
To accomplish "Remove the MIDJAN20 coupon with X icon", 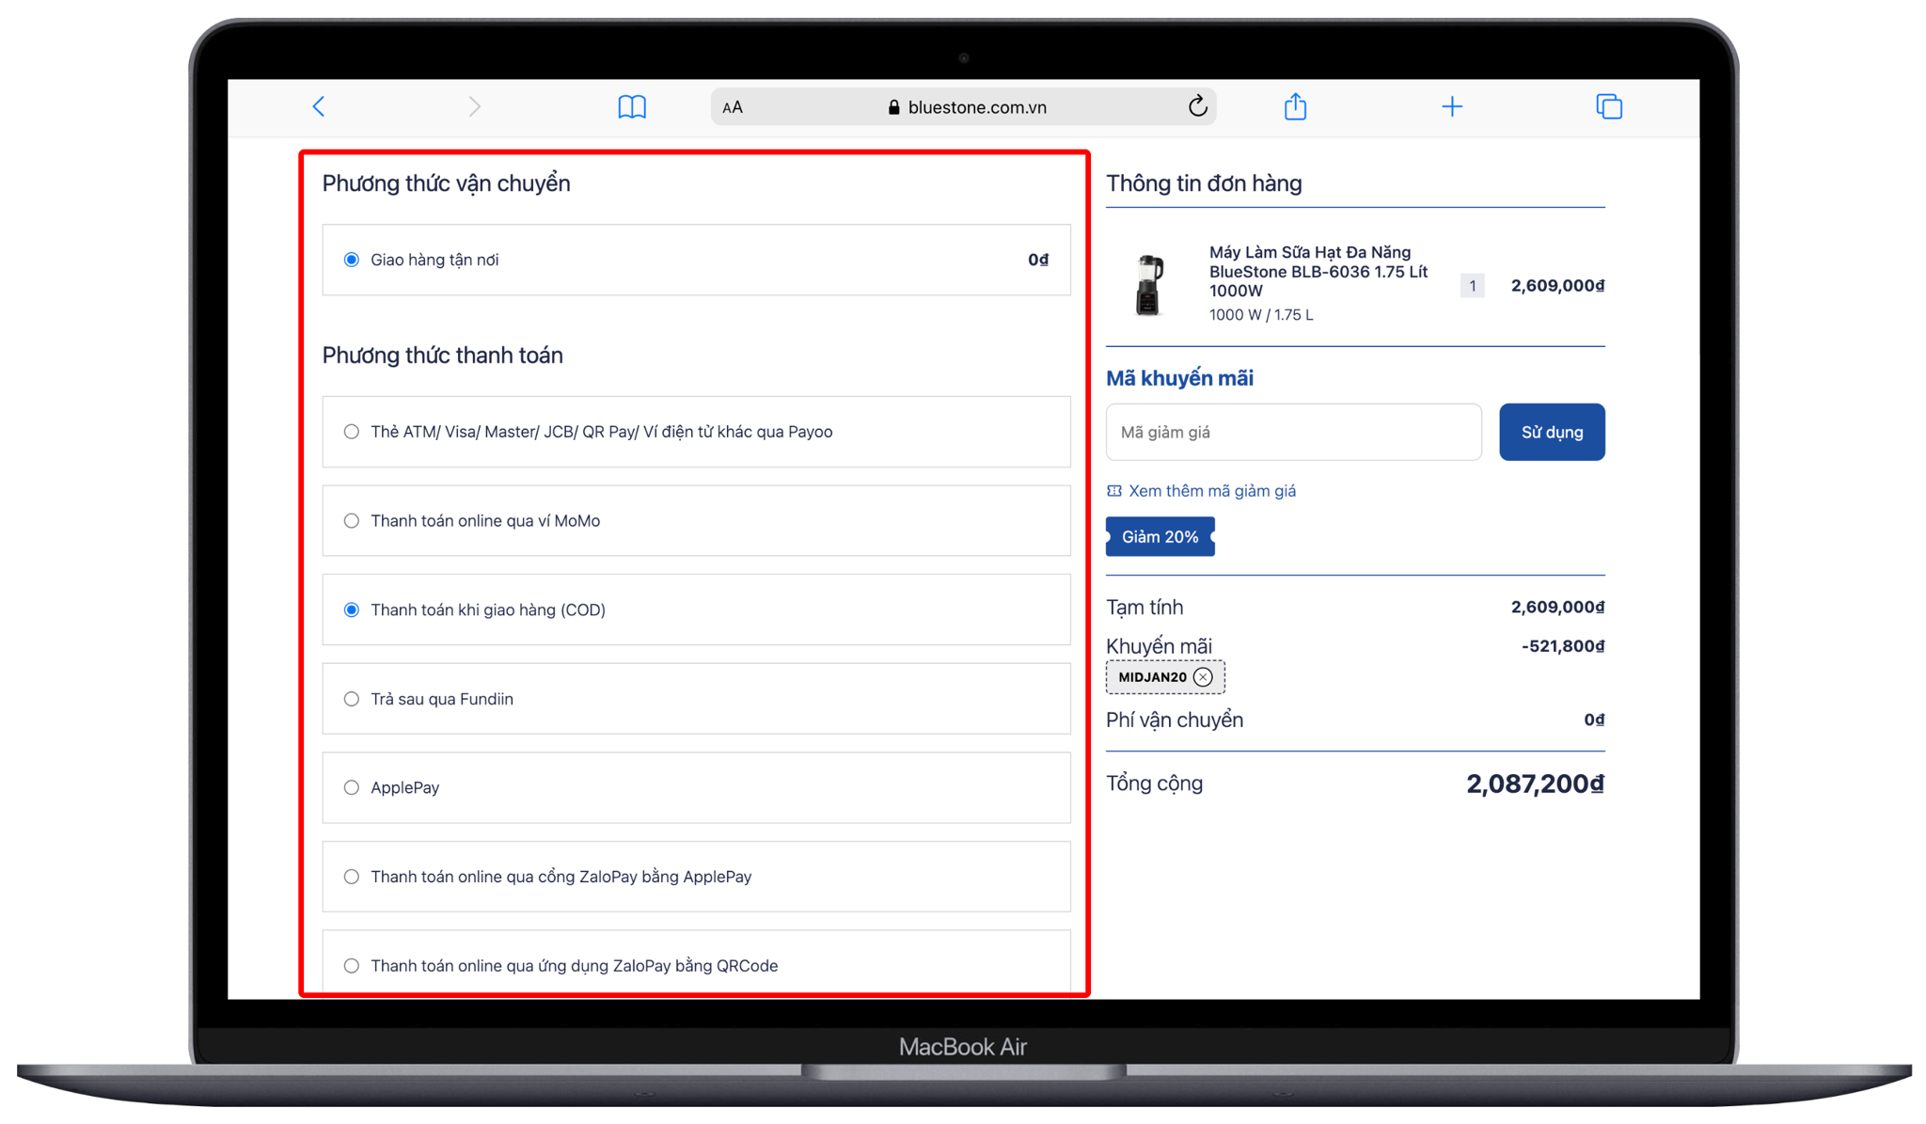I will tap(1203, 677).
